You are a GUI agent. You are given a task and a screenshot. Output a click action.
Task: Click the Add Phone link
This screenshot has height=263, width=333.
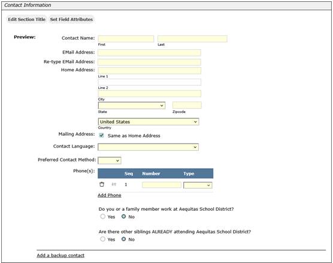pos(110,195)
